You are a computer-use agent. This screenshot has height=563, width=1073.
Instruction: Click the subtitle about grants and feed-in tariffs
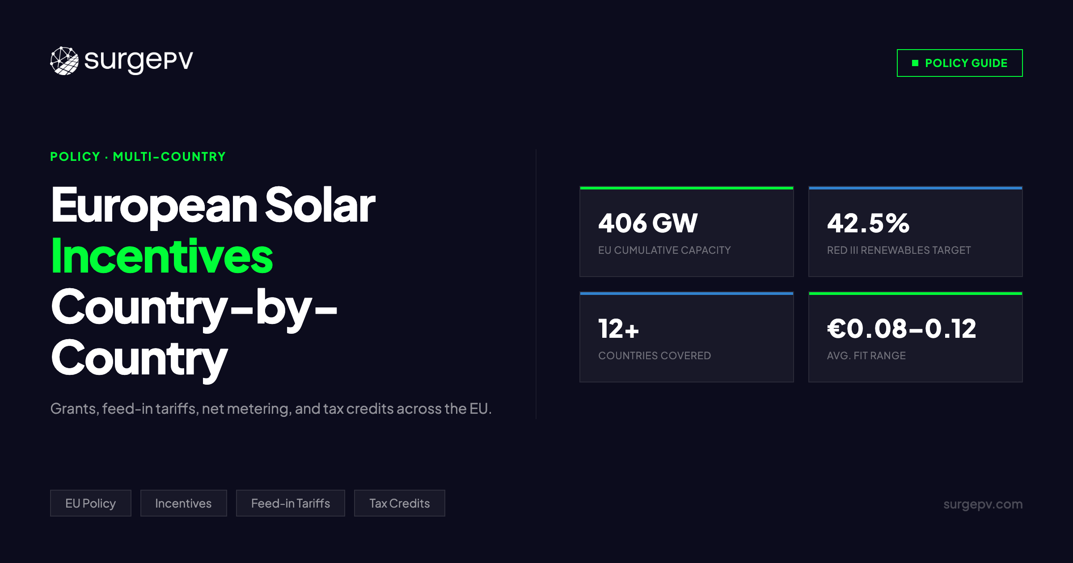click(271, 408)
